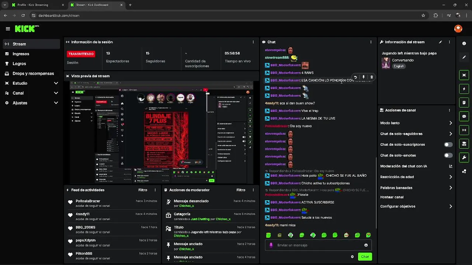Viewport: 472px width, 265px height.
Task: Select Stream in the sidebar
Action: click(31, 44)
